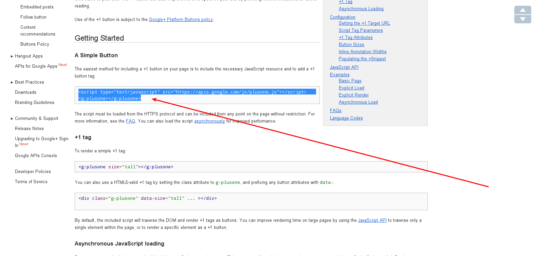Follow the FAQ link in paragraph
Image resolution: width=536 pixels, height=256 pixels.
(130, 121)
